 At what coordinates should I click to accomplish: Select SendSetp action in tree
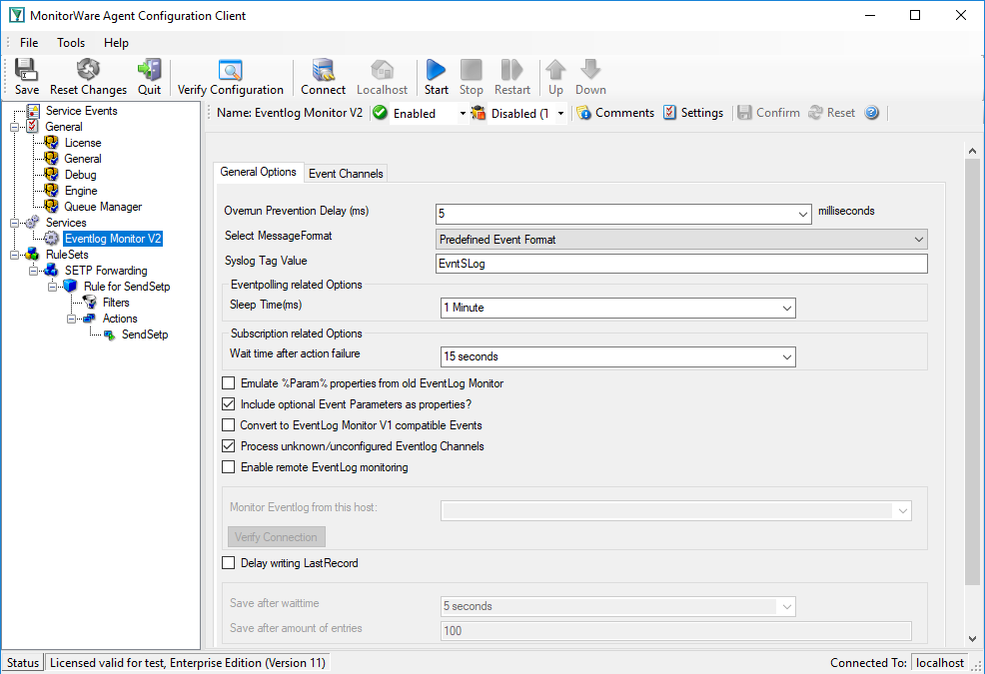coord(145,335)
